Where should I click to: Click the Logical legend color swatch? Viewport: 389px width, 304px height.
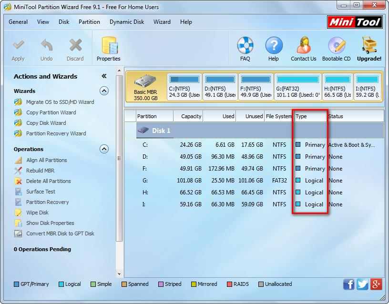tap(61, 284)
